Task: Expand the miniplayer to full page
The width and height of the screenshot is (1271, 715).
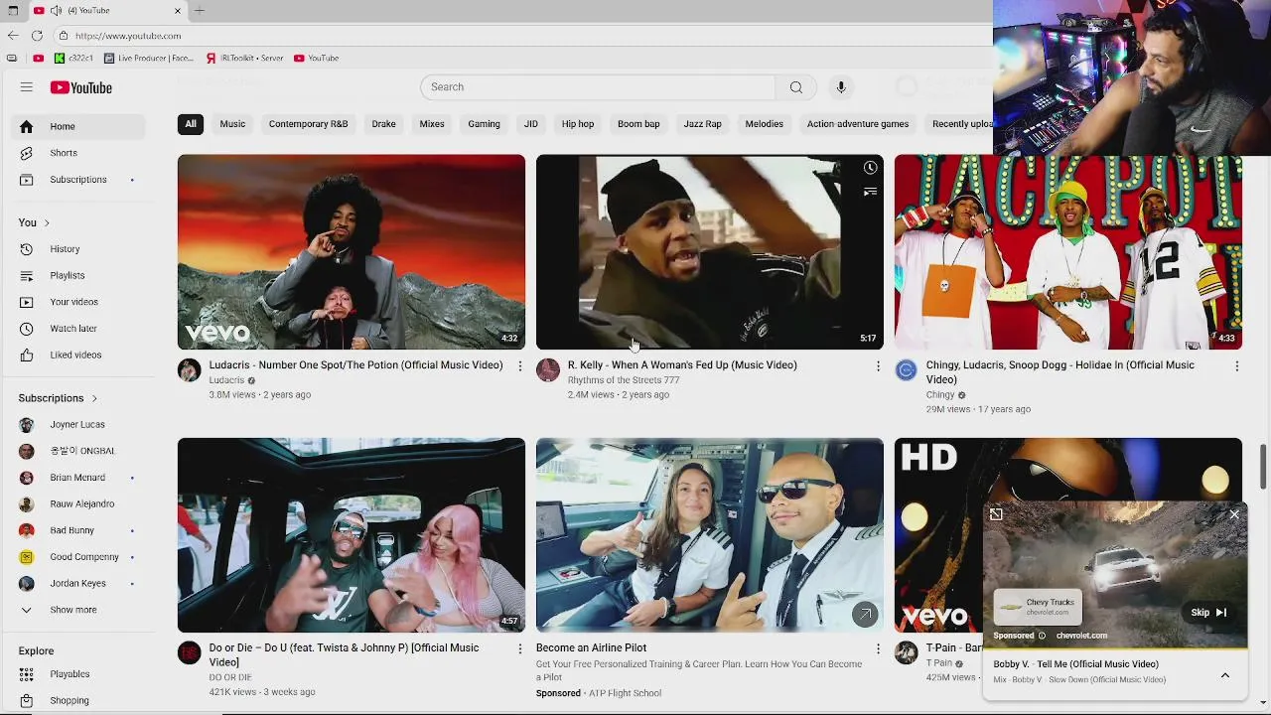Action: pos(996,513)
